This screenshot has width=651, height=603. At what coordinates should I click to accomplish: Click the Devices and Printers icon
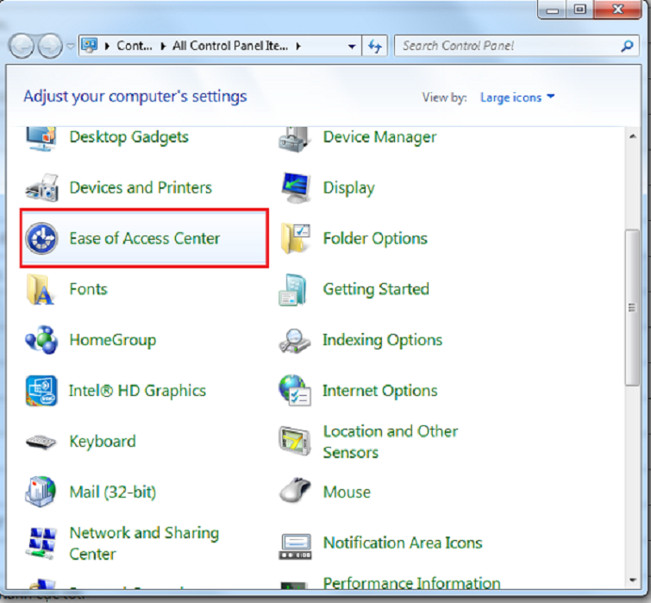pos(41,187)
